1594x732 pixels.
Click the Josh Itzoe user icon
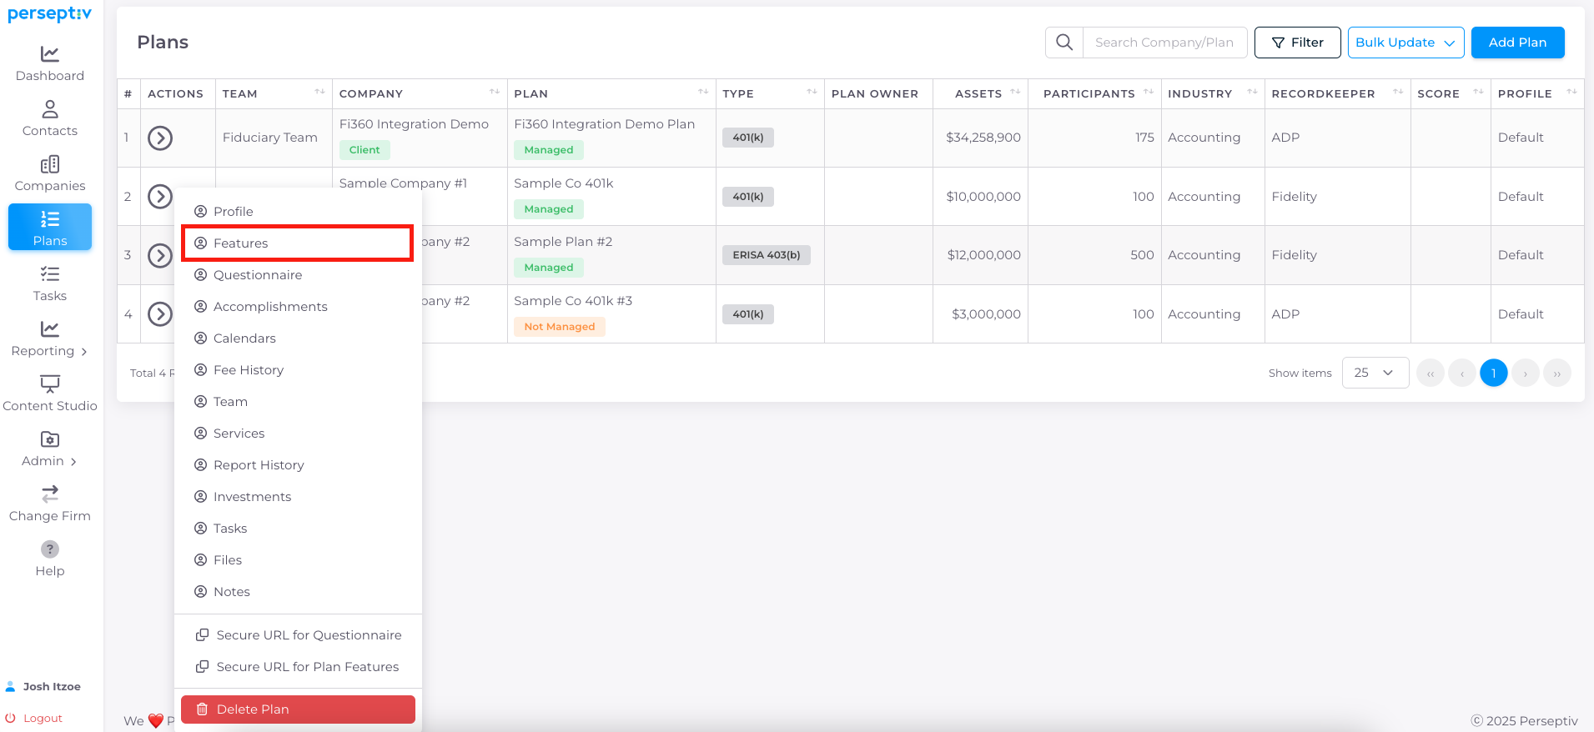click(x=11, y=686)
